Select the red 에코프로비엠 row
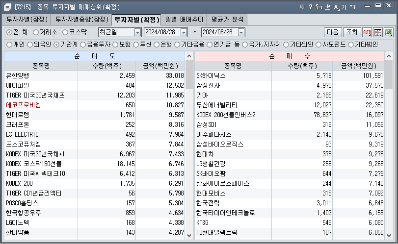 (x=94, y=105)
